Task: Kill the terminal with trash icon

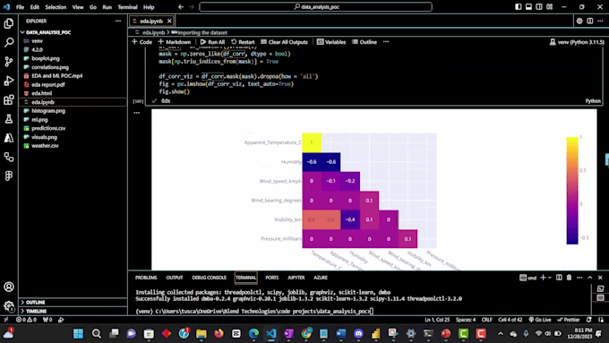Action: [569, 278]
